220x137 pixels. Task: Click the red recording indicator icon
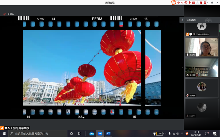tap(5, 14)
